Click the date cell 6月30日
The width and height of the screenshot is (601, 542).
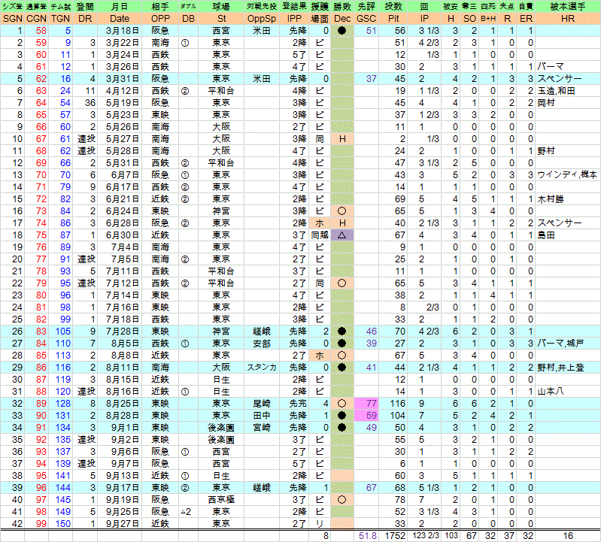123,235
